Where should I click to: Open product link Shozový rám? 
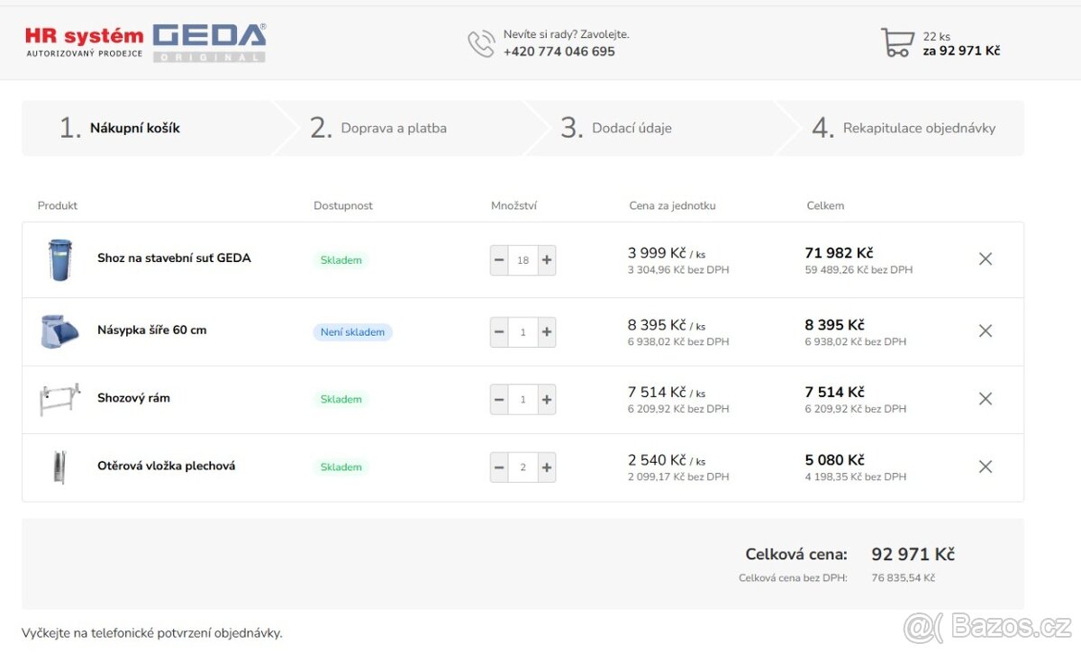pyautogui.click(x=133, y=398)
